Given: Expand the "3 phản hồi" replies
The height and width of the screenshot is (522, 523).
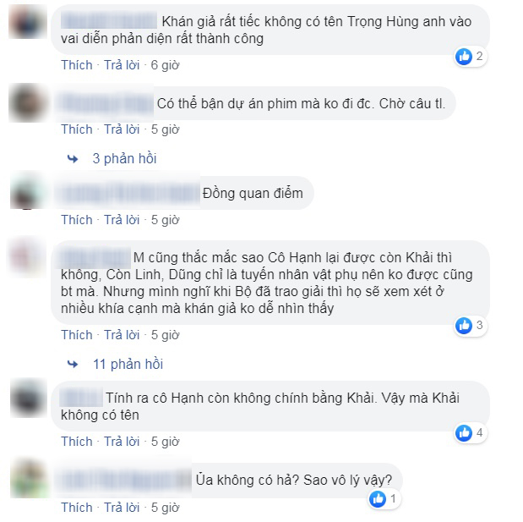Looking at the screenshot, I should point(124,159).
